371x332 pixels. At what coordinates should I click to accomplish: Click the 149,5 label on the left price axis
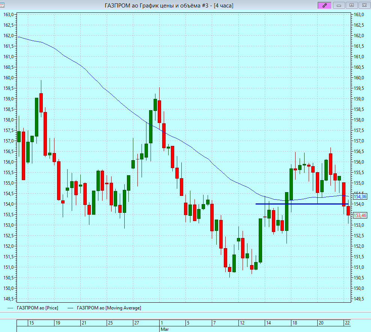(x=9, y=299)
